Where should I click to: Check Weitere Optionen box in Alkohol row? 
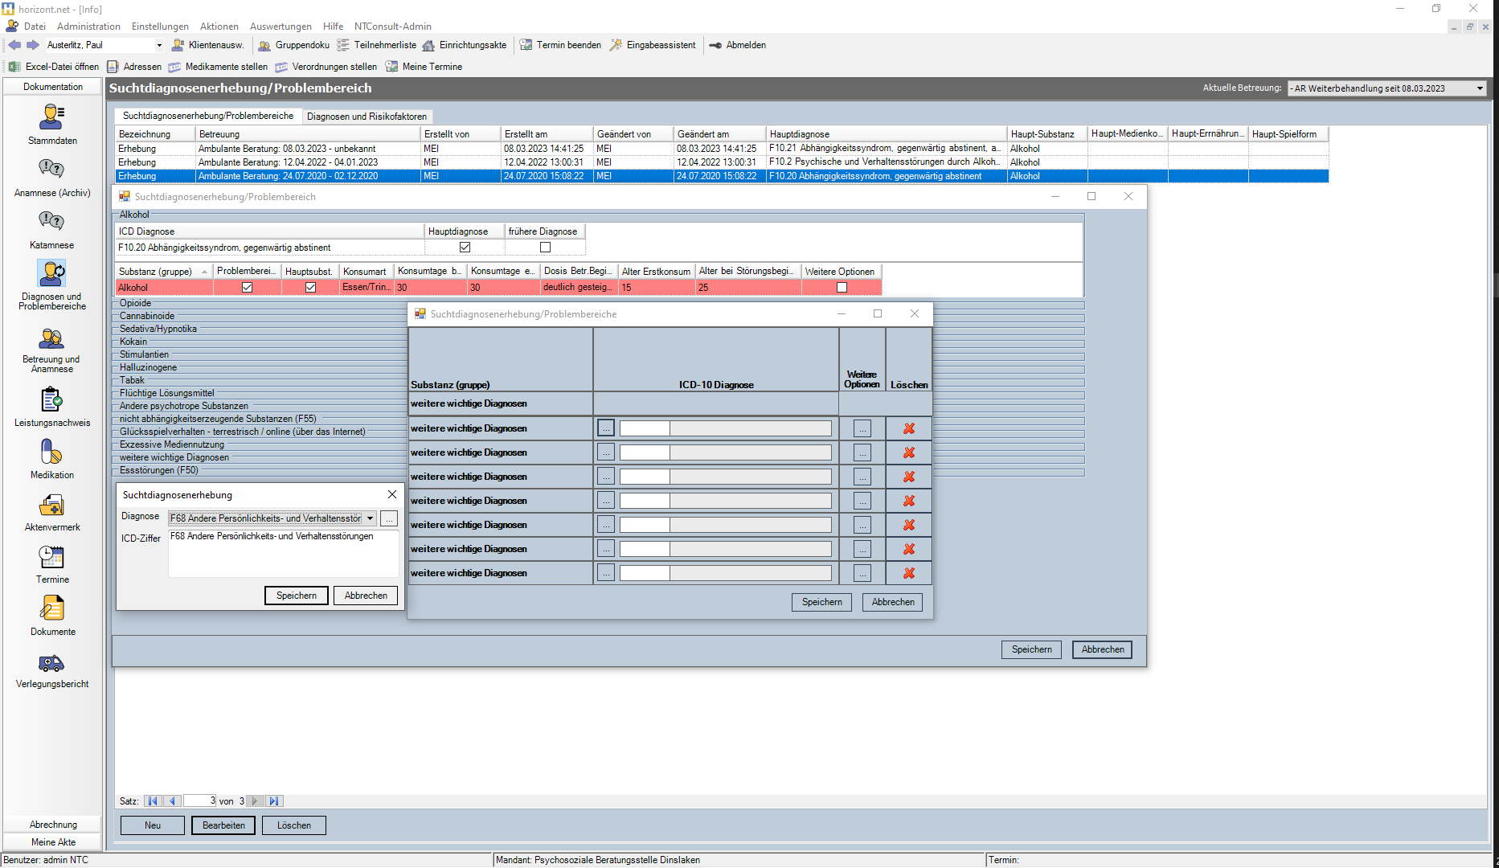click(842, 288)
